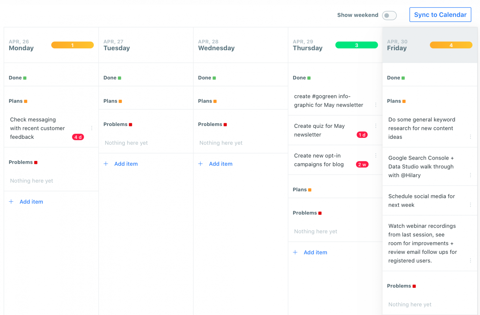This screenshot has width=480, height=315.
Task: Click red square beside Wednesday's Problems heading
Action: [225, 124]
